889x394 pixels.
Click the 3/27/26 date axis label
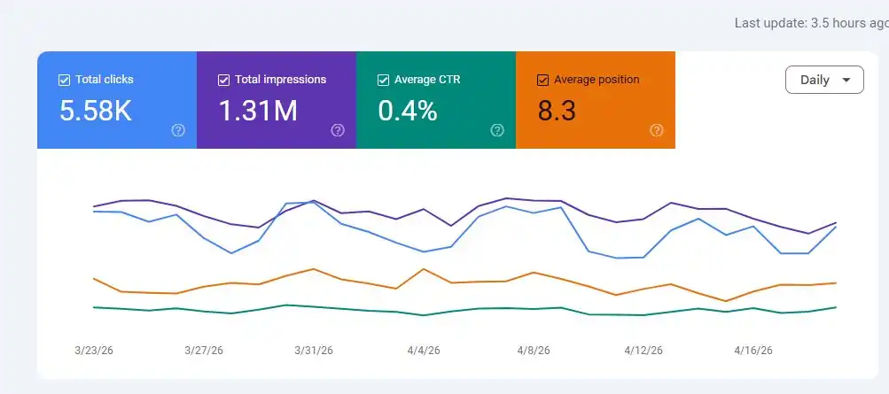pos(204,351)
